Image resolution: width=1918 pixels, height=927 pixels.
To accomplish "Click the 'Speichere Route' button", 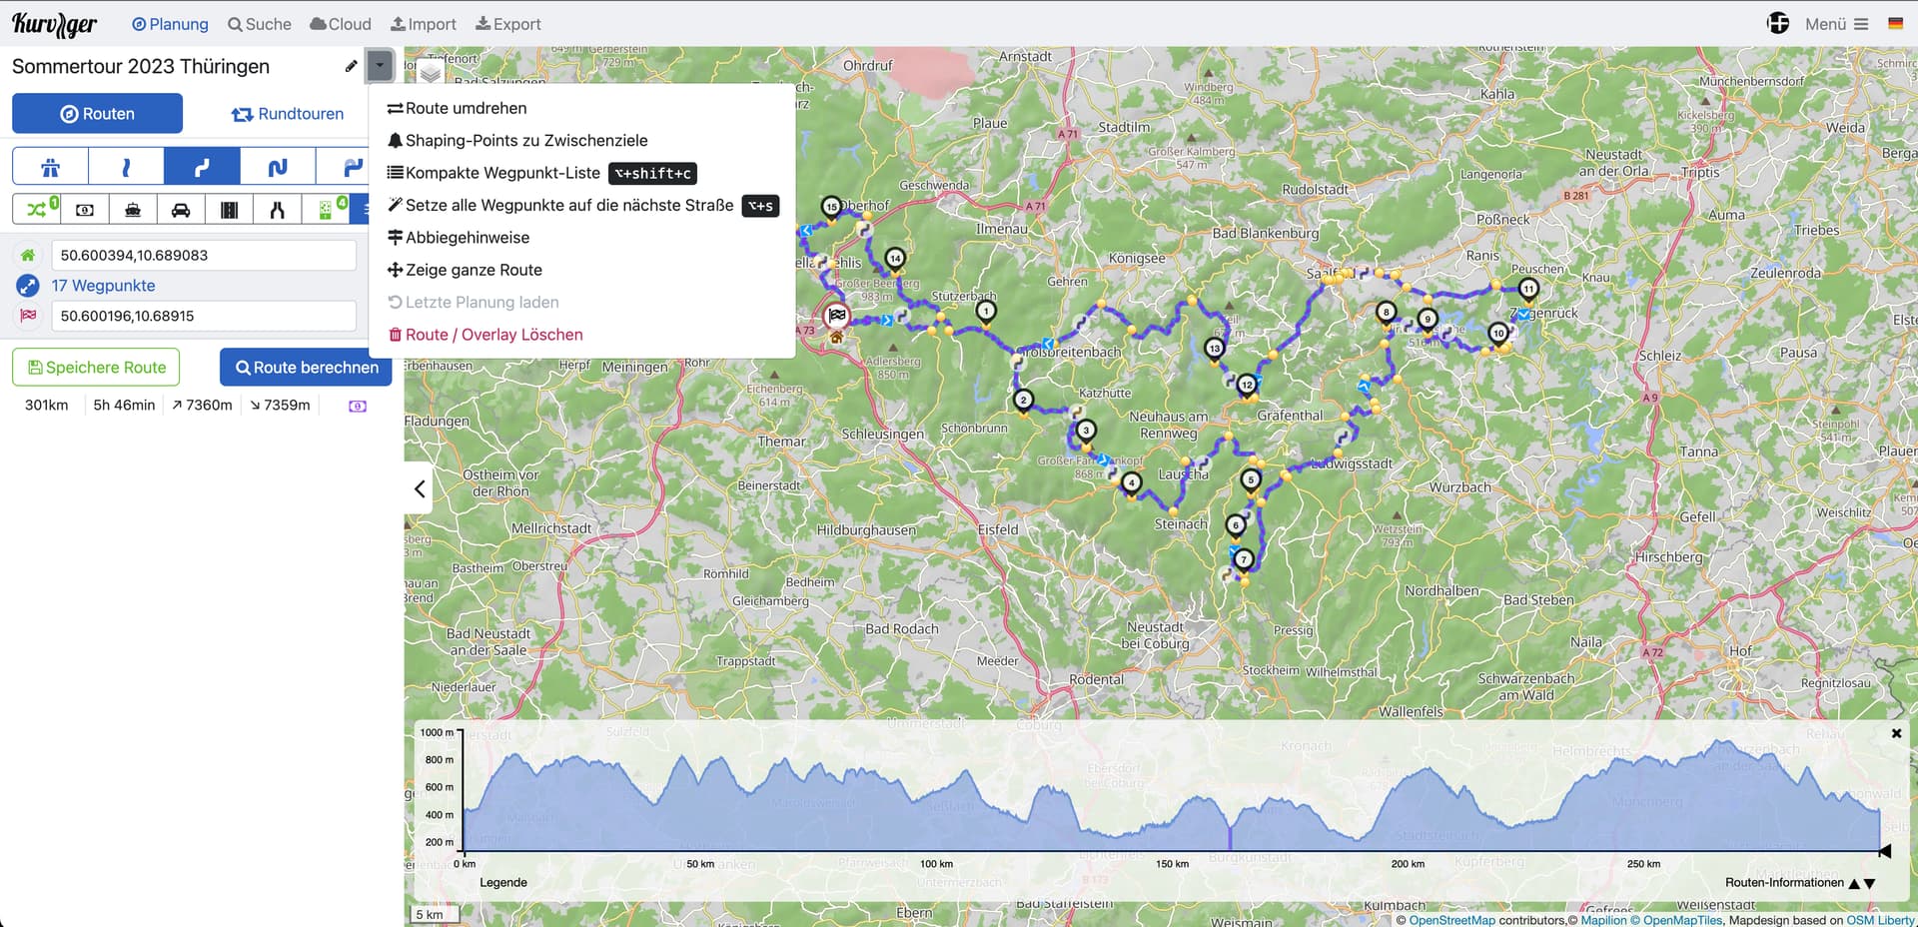I will coord(96,368).
